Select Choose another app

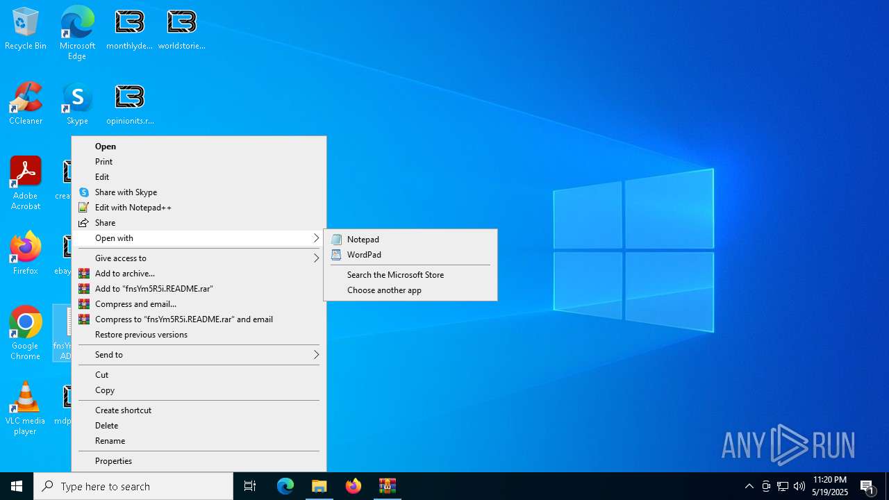pos(410,290)
